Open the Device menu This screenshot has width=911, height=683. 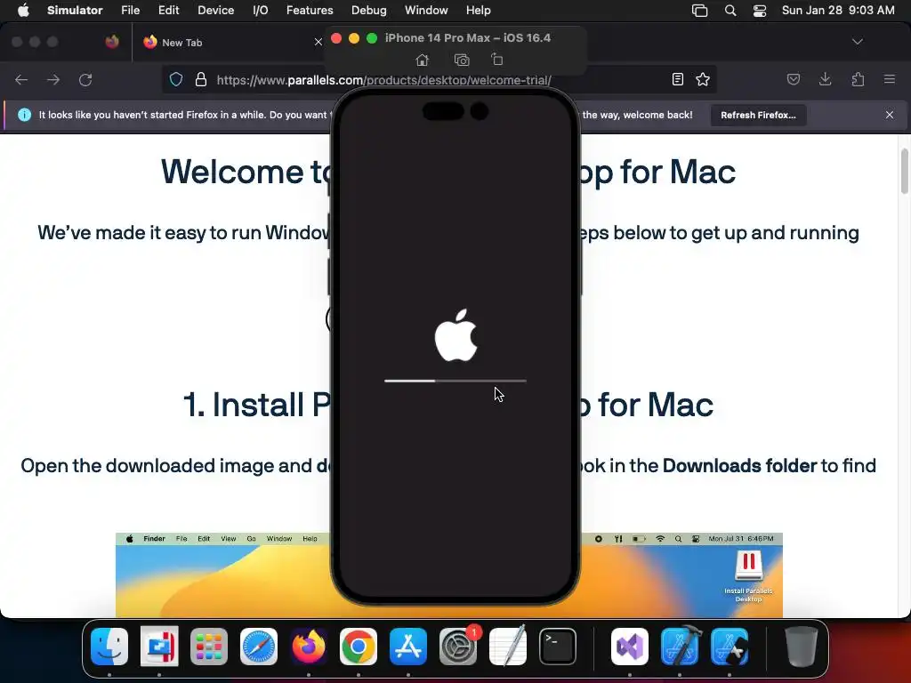(x=215, y=11)
